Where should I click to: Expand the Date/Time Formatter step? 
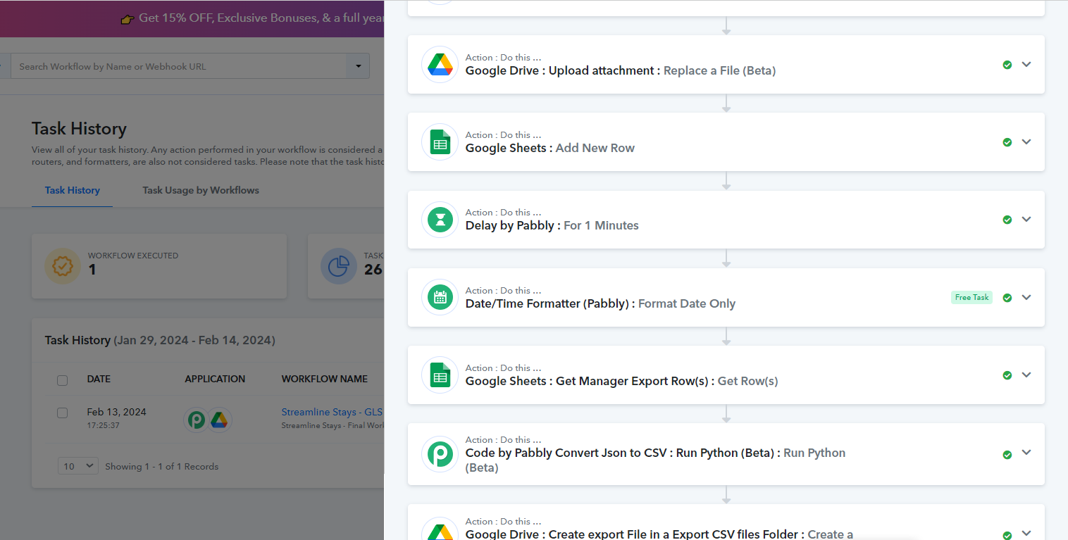pyautogui.click(x=1026, y=297)
